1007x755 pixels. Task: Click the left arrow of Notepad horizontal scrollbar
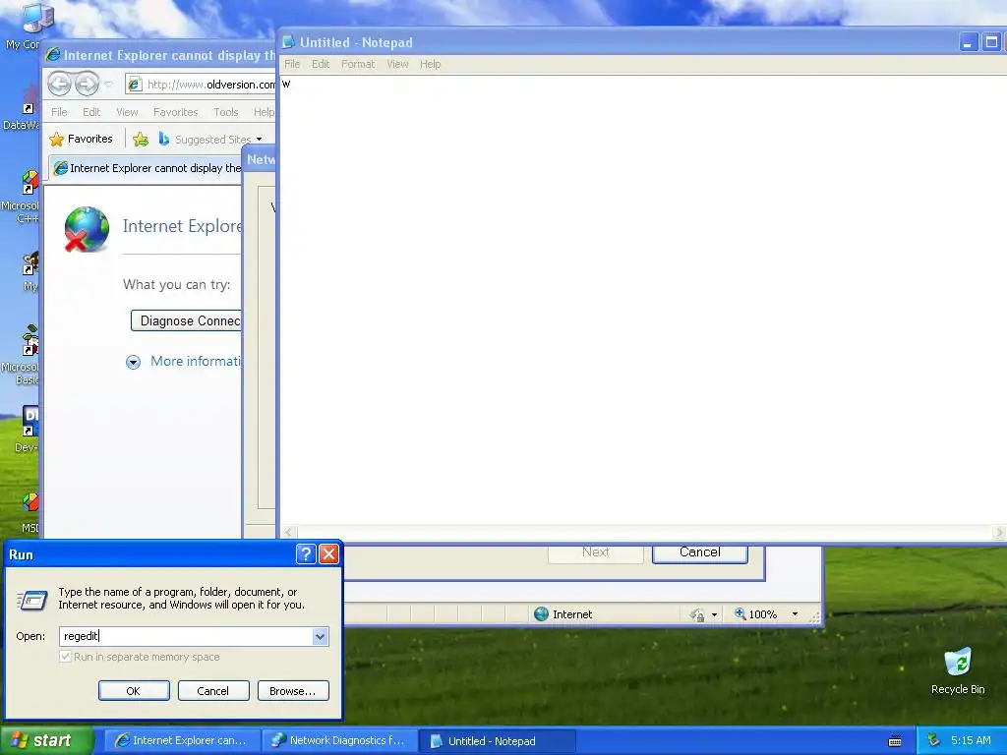[289, 532]
